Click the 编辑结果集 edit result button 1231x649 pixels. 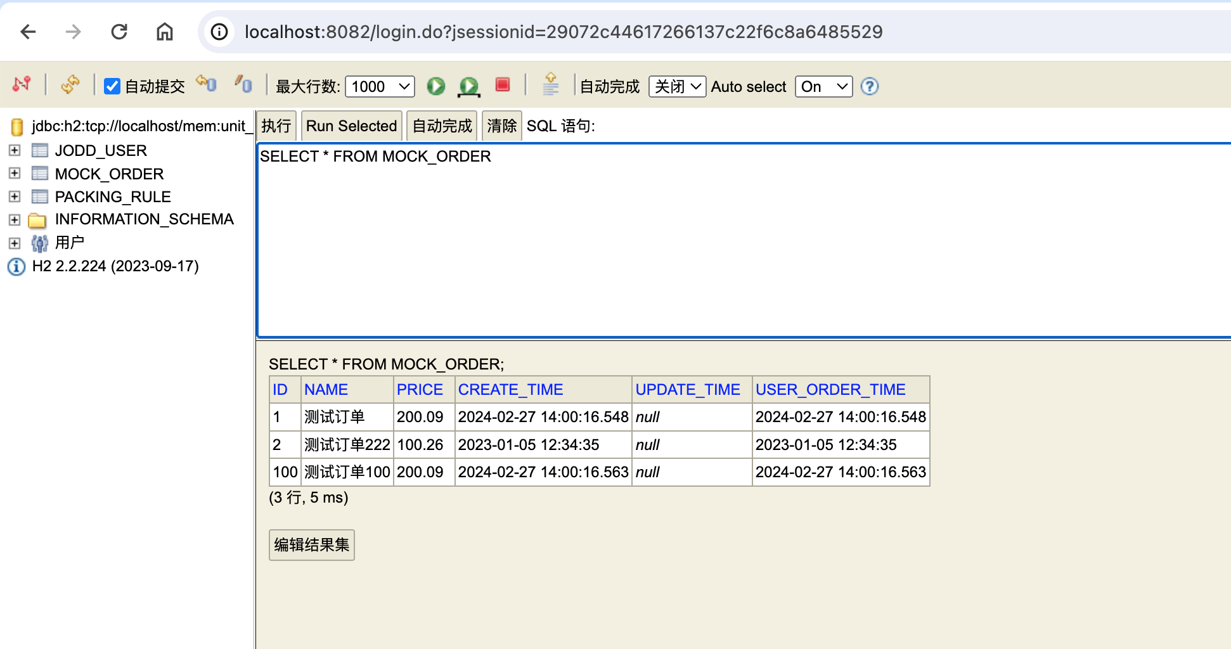(x=311, y=545)
